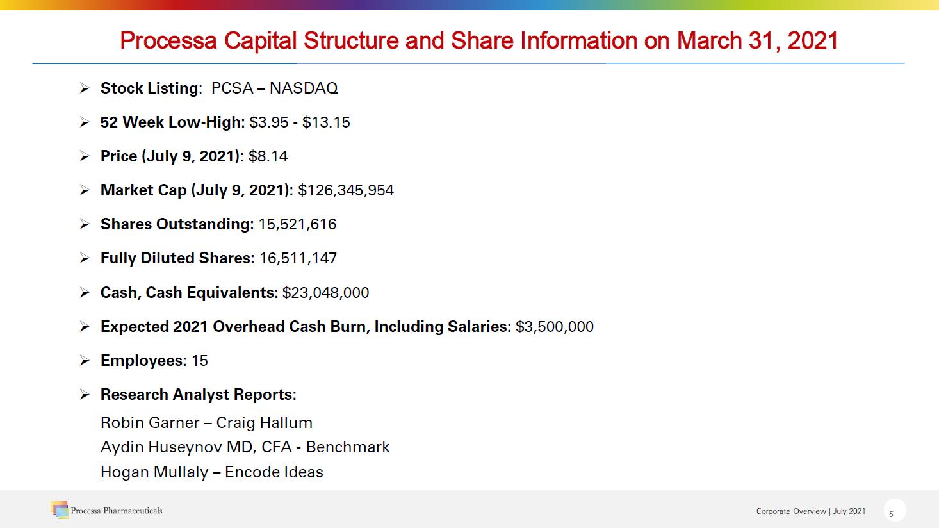Click the arrow bullet beside Employees
Viewport: 939px width, 528px height.
tap(85, 361)
